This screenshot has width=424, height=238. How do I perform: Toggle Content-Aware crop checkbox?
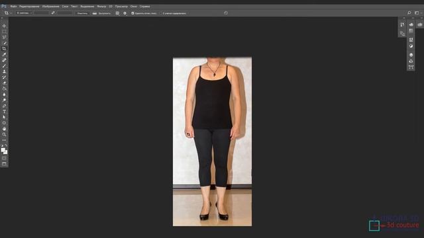point(161,13)
